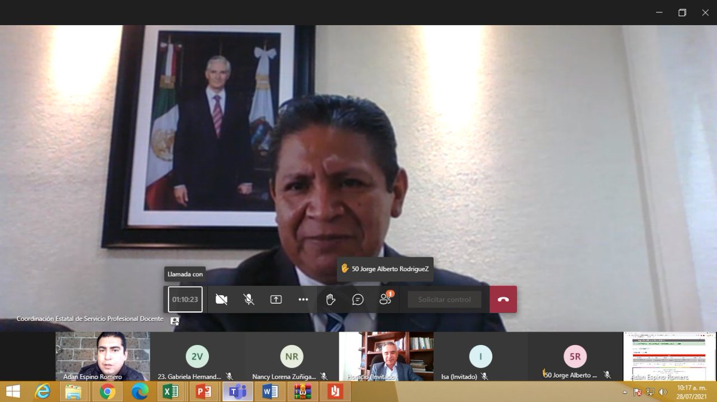Viewport: 717px width, 402px height.
Task: Open WinRAR from taskbar
Action: [302, 391]
